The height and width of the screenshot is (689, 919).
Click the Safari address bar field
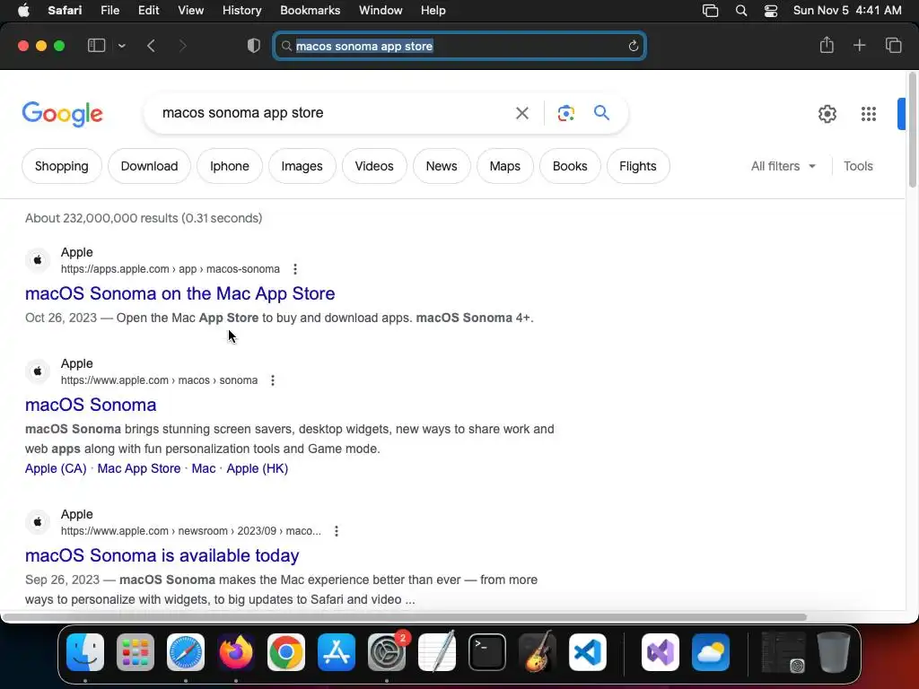tap(459, 46)
